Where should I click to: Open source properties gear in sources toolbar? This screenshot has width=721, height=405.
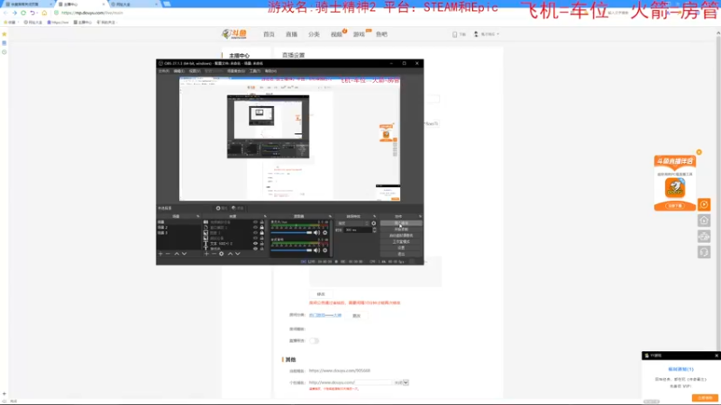pos(221,254)
